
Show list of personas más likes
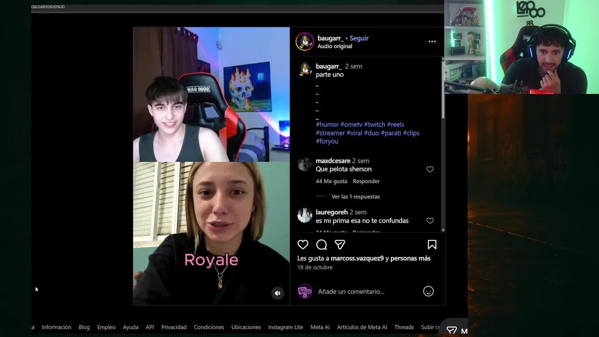(x=410, y=258)
